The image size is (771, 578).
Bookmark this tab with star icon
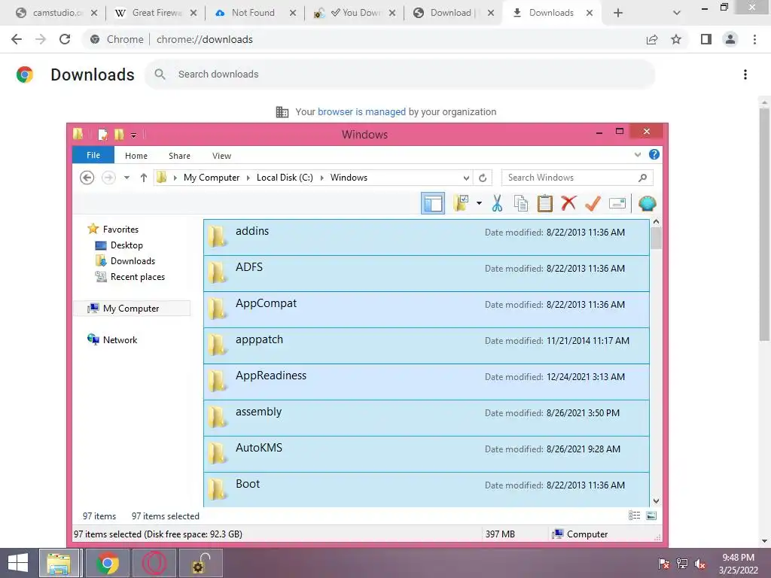coord(676,39)
